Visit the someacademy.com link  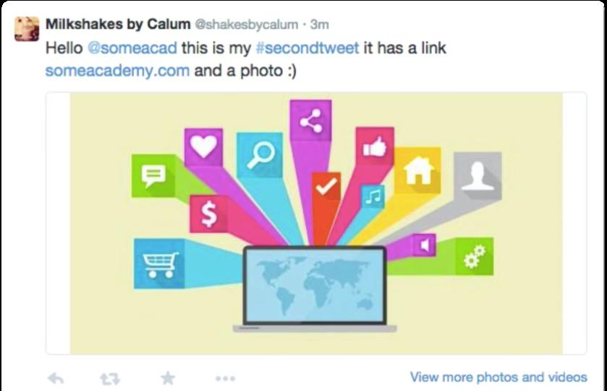coord(117,71)
